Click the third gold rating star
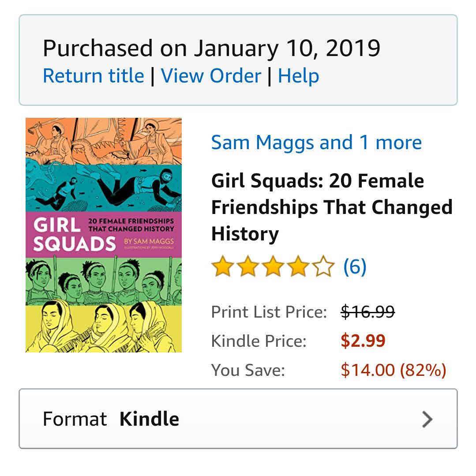This screenshot has width=476, height=476. 273,267
